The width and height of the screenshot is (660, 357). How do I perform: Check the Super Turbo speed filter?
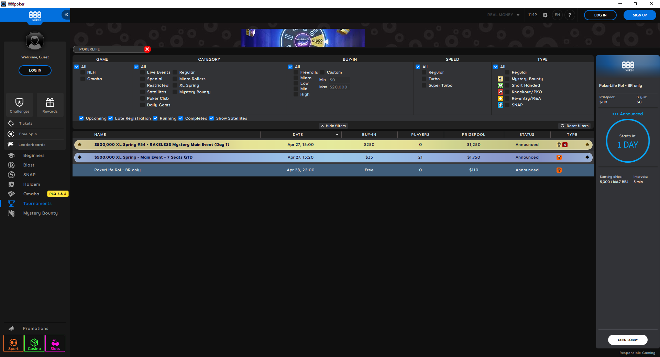(424, 85)
